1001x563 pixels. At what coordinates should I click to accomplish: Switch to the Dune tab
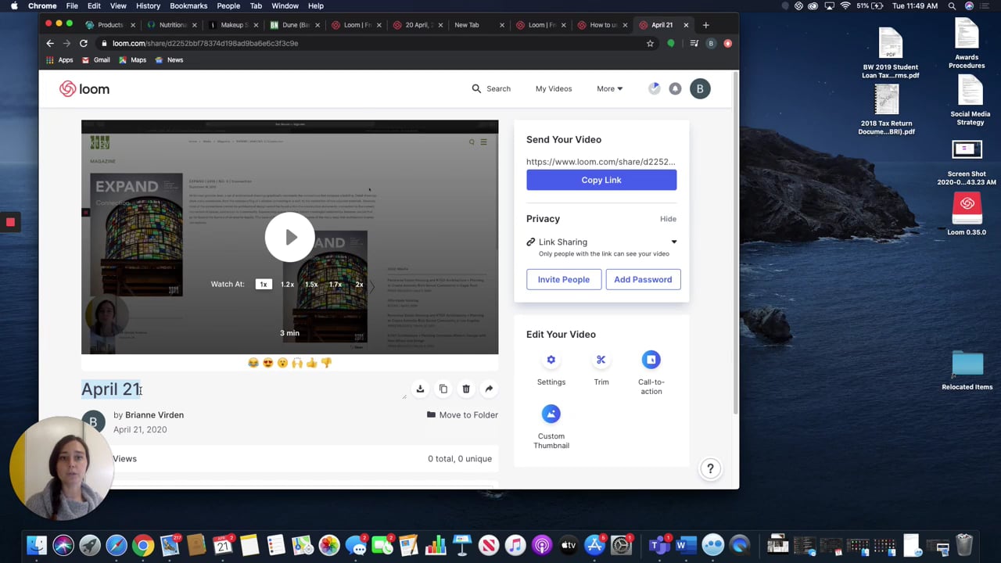pos(294,25)
